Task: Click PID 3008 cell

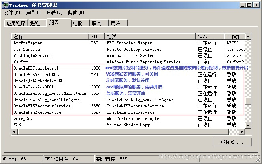Action: coord(96,87)
